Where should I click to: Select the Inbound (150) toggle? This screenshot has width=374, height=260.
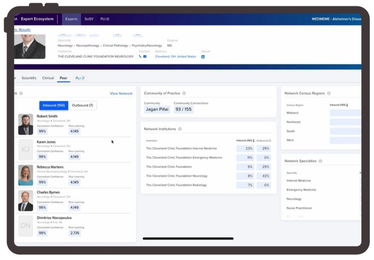point(54,105)
